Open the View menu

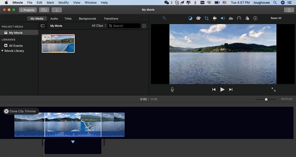pos(77,3)
